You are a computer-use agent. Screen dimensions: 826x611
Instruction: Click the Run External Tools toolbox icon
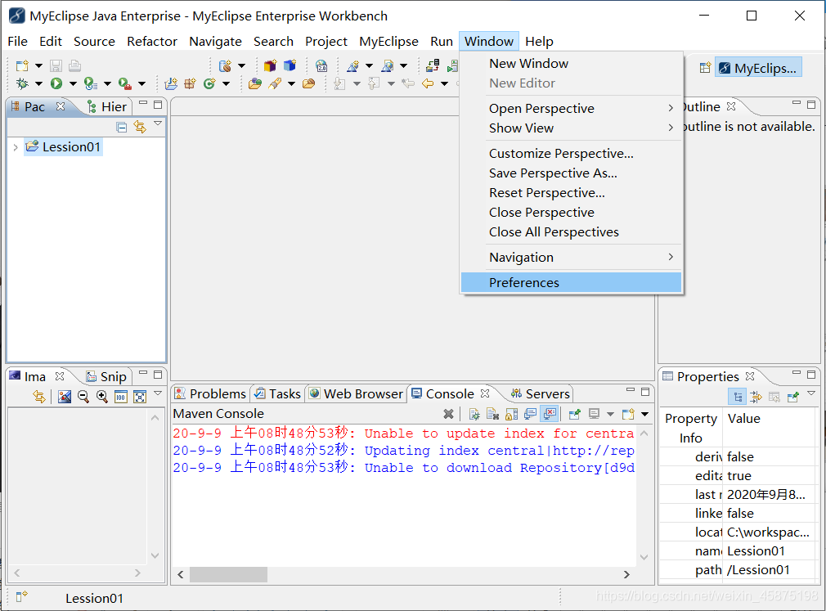pos(125,83)
